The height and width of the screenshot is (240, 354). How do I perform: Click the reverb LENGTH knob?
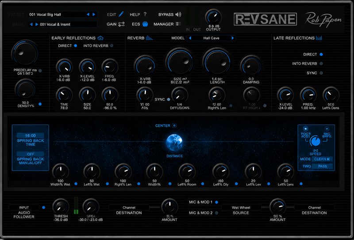pos(217,61)
